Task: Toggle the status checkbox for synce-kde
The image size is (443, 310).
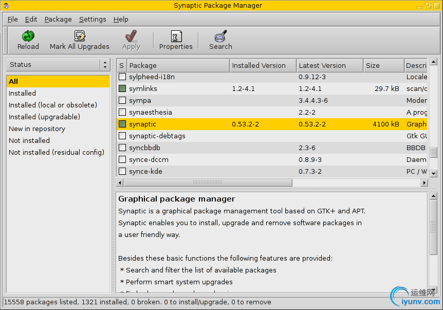Action: coord(122,172)
